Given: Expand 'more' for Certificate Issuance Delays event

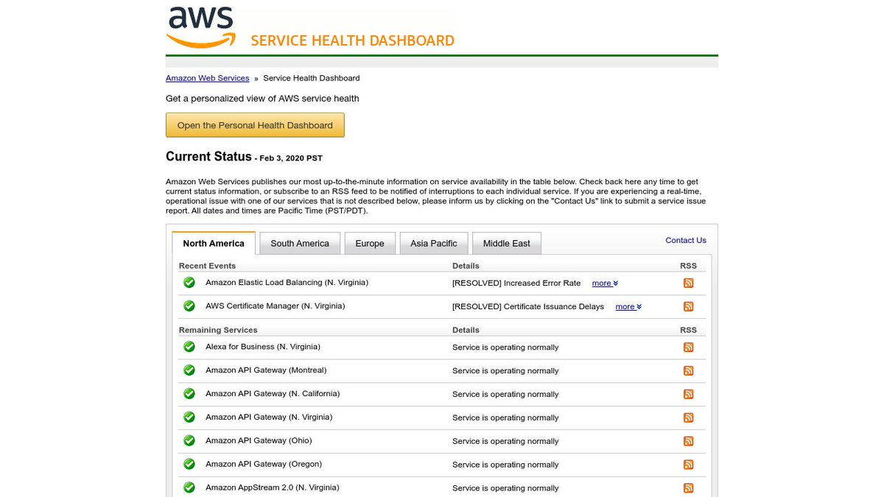Looking at the screenshot, I should [x=628, y=307].
